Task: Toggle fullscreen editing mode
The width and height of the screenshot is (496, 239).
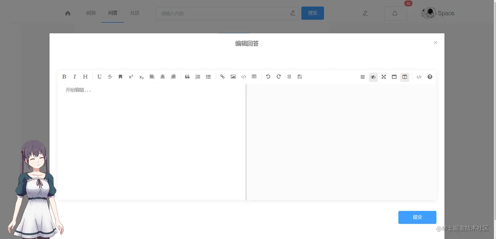Action: point(383,77)
